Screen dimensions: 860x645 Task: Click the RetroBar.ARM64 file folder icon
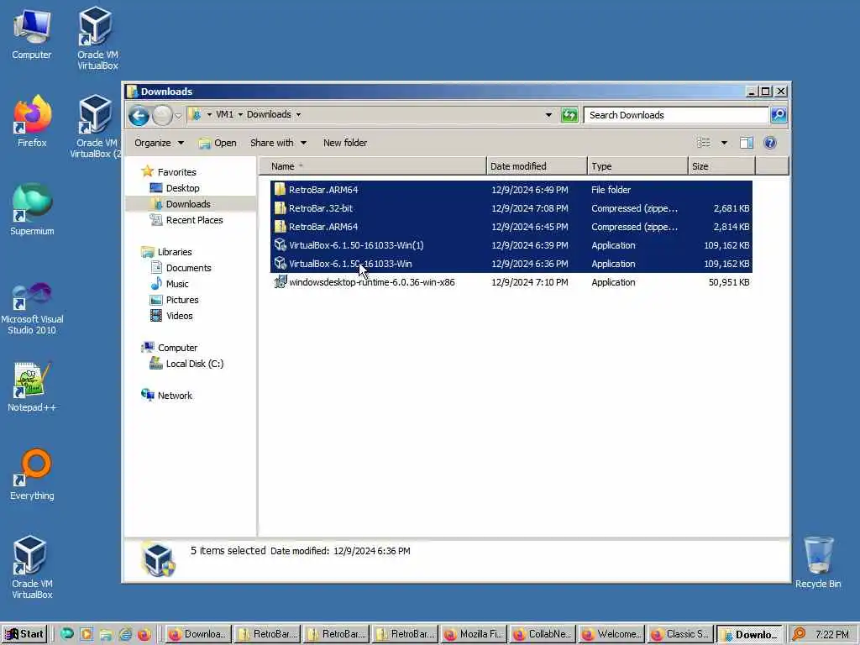(x=281, y=189)
